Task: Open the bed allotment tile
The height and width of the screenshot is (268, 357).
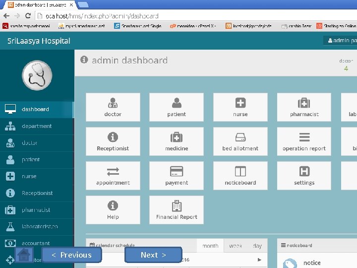Action: point(240,141)
